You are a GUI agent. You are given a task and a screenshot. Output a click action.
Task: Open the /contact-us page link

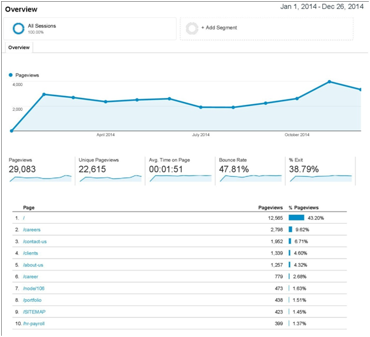[x=35, y=242]
